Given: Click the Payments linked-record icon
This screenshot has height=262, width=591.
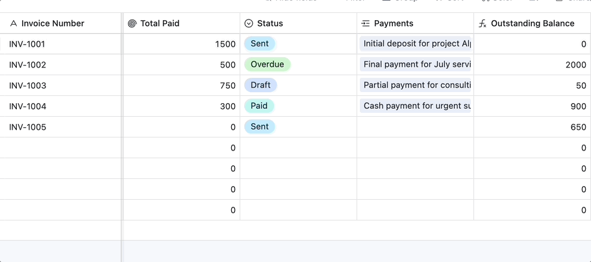Looking at the screenshot, I should click(x=366, y=23).
